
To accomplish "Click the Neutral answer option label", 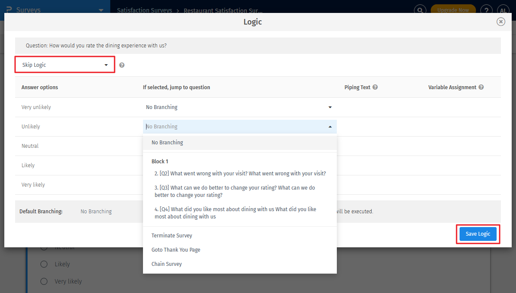I will [x=30, y=146].
